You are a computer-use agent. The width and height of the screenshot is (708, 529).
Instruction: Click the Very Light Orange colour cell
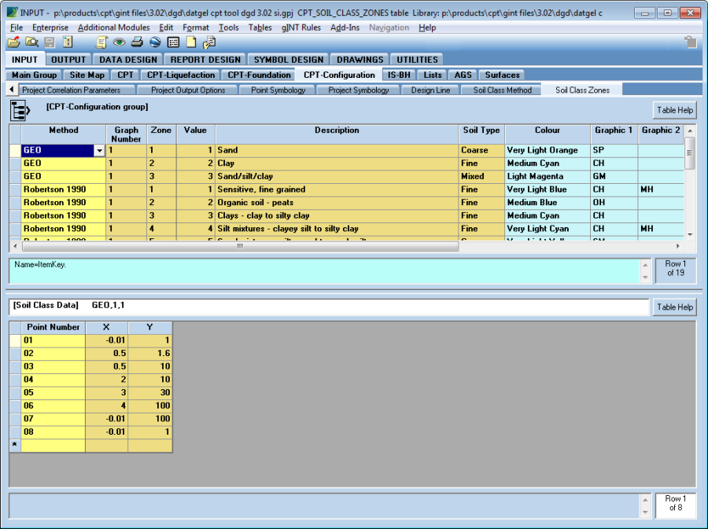547,150
